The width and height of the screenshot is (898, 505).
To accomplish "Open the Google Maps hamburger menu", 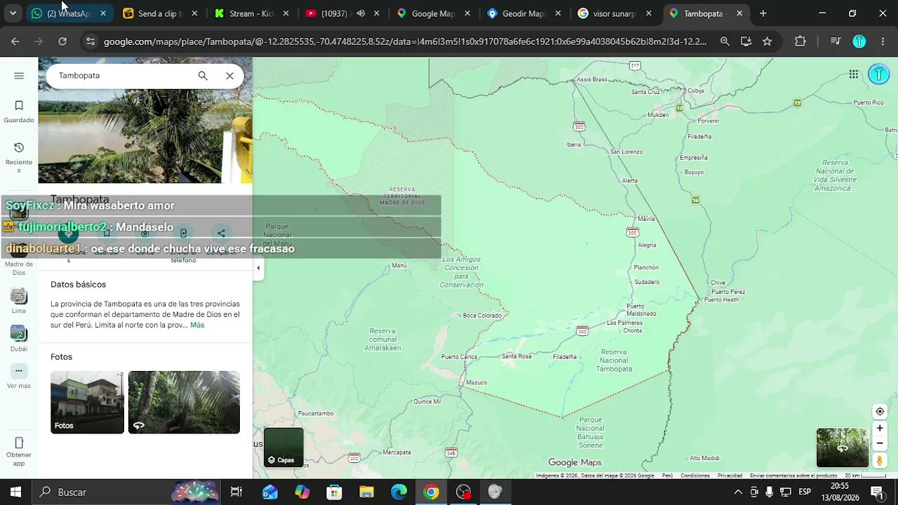I will (19, 76).
